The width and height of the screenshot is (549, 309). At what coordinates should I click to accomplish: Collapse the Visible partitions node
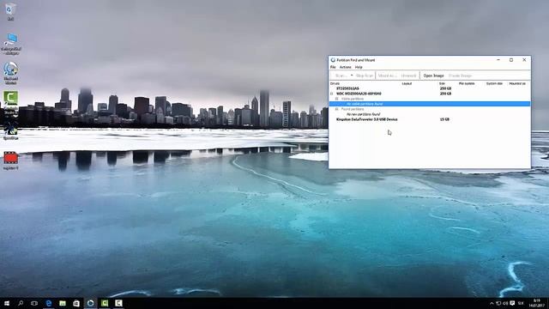[337, 100]
